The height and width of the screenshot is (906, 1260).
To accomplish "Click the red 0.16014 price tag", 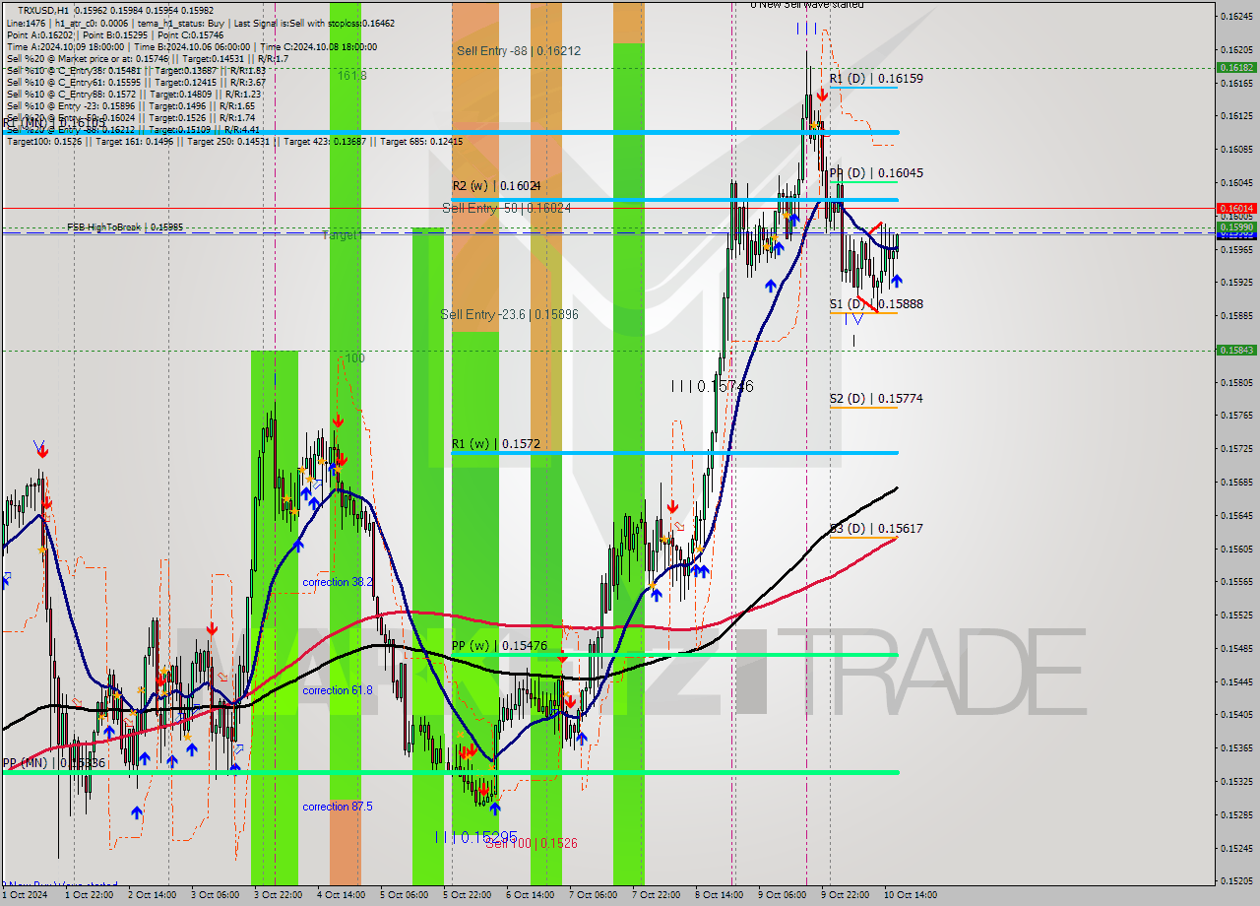I will (1236, 208).
